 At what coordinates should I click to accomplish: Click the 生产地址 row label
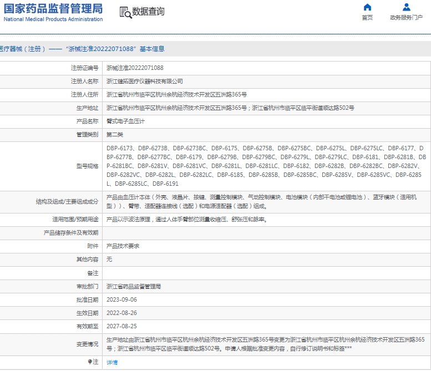coord(87,108)
